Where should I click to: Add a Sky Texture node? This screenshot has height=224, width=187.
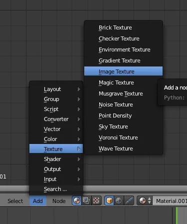(123, 126)
